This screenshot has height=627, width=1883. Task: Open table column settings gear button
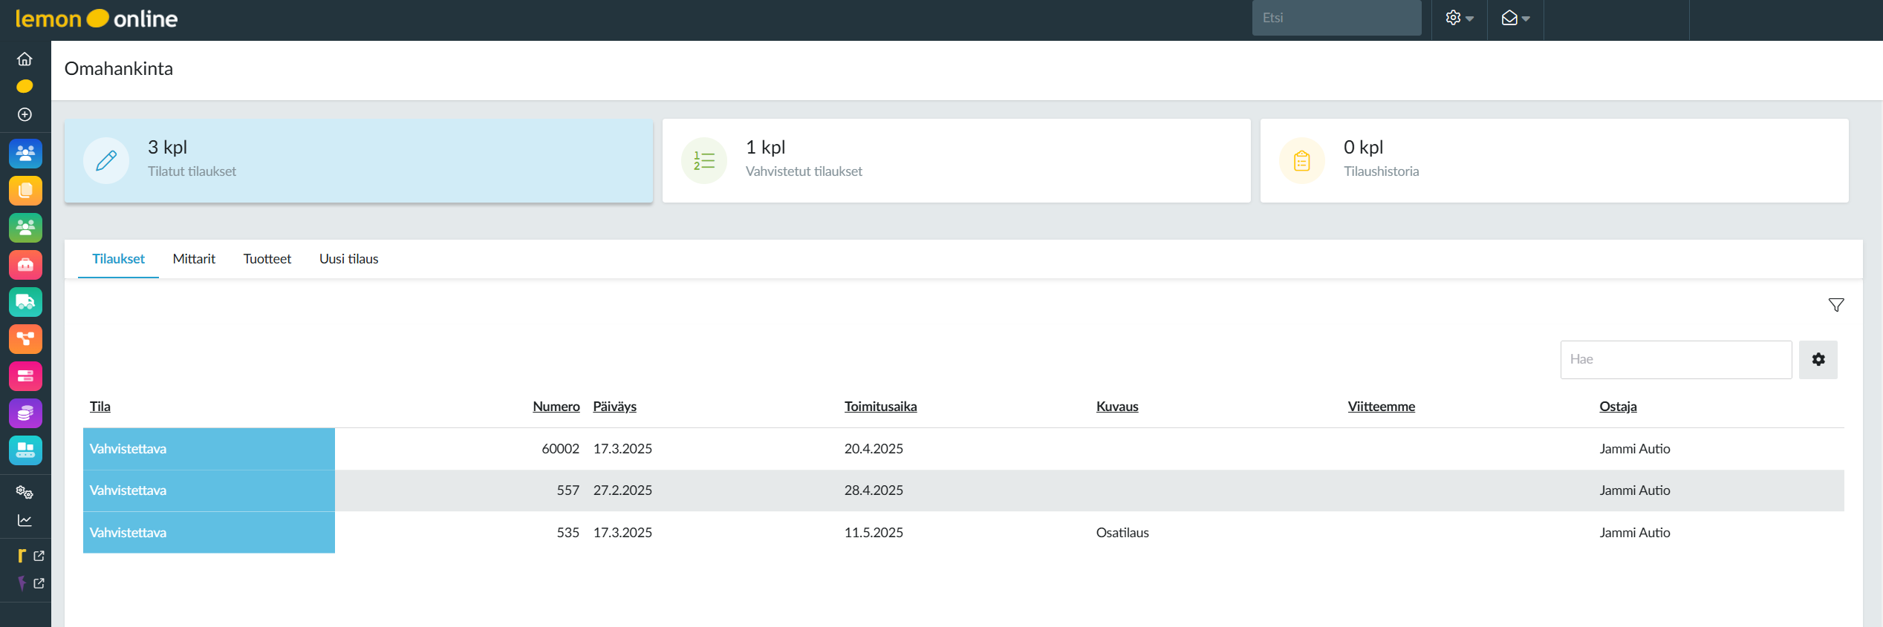coord(1818,359)
